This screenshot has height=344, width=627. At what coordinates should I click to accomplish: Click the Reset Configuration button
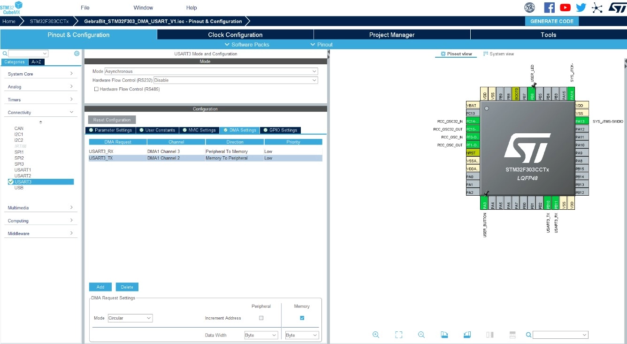[112, 120]
